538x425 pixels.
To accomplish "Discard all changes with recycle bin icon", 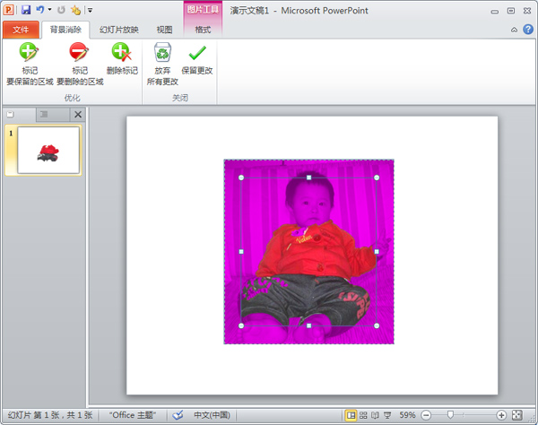I will (162, 64).
